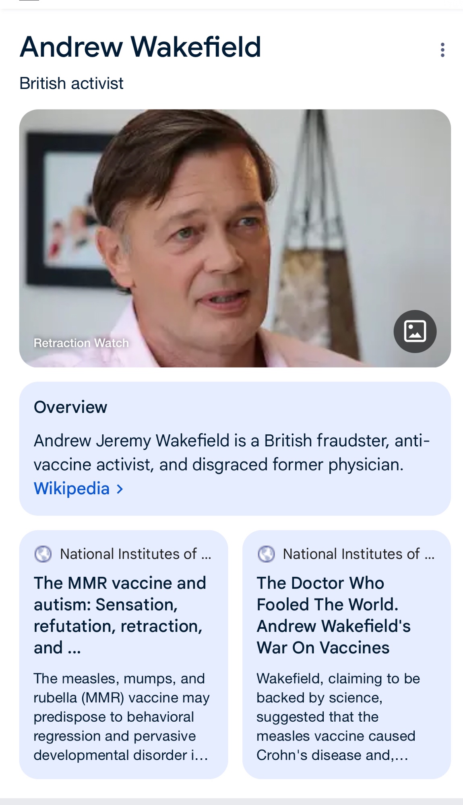Image resolution: width=463 pixels, height=805 pixels.
Task: Click the Overview heading
Action: tap(70, 407)
